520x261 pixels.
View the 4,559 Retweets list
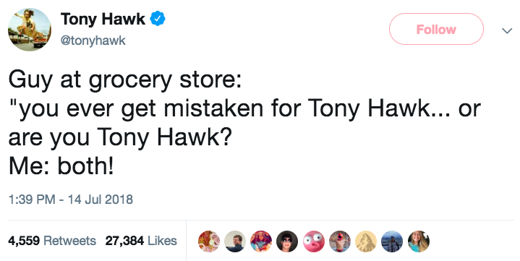(x=52, y=241)
